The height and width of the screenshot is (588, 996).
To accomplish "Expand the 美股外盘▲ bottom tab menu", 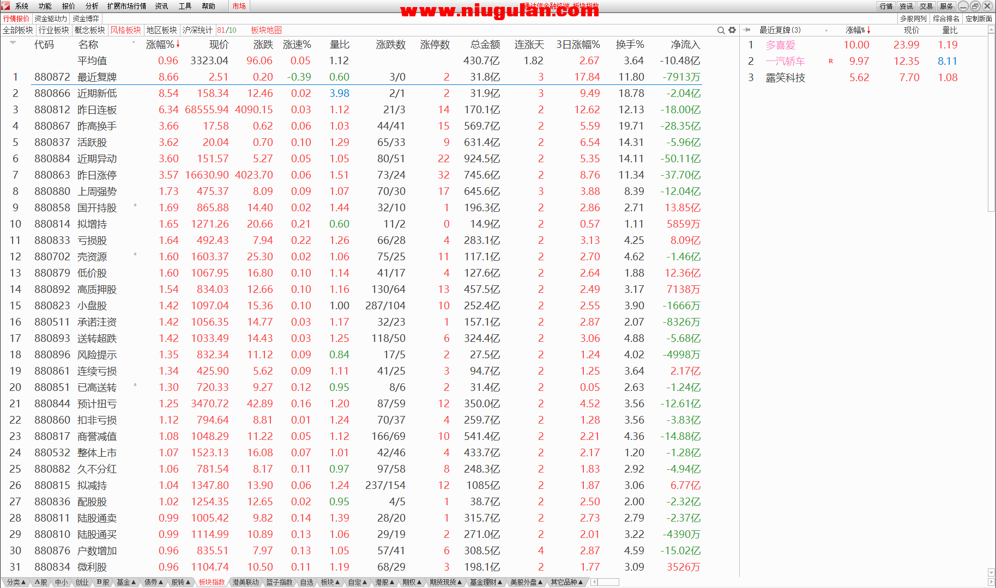I will point(527,582).
